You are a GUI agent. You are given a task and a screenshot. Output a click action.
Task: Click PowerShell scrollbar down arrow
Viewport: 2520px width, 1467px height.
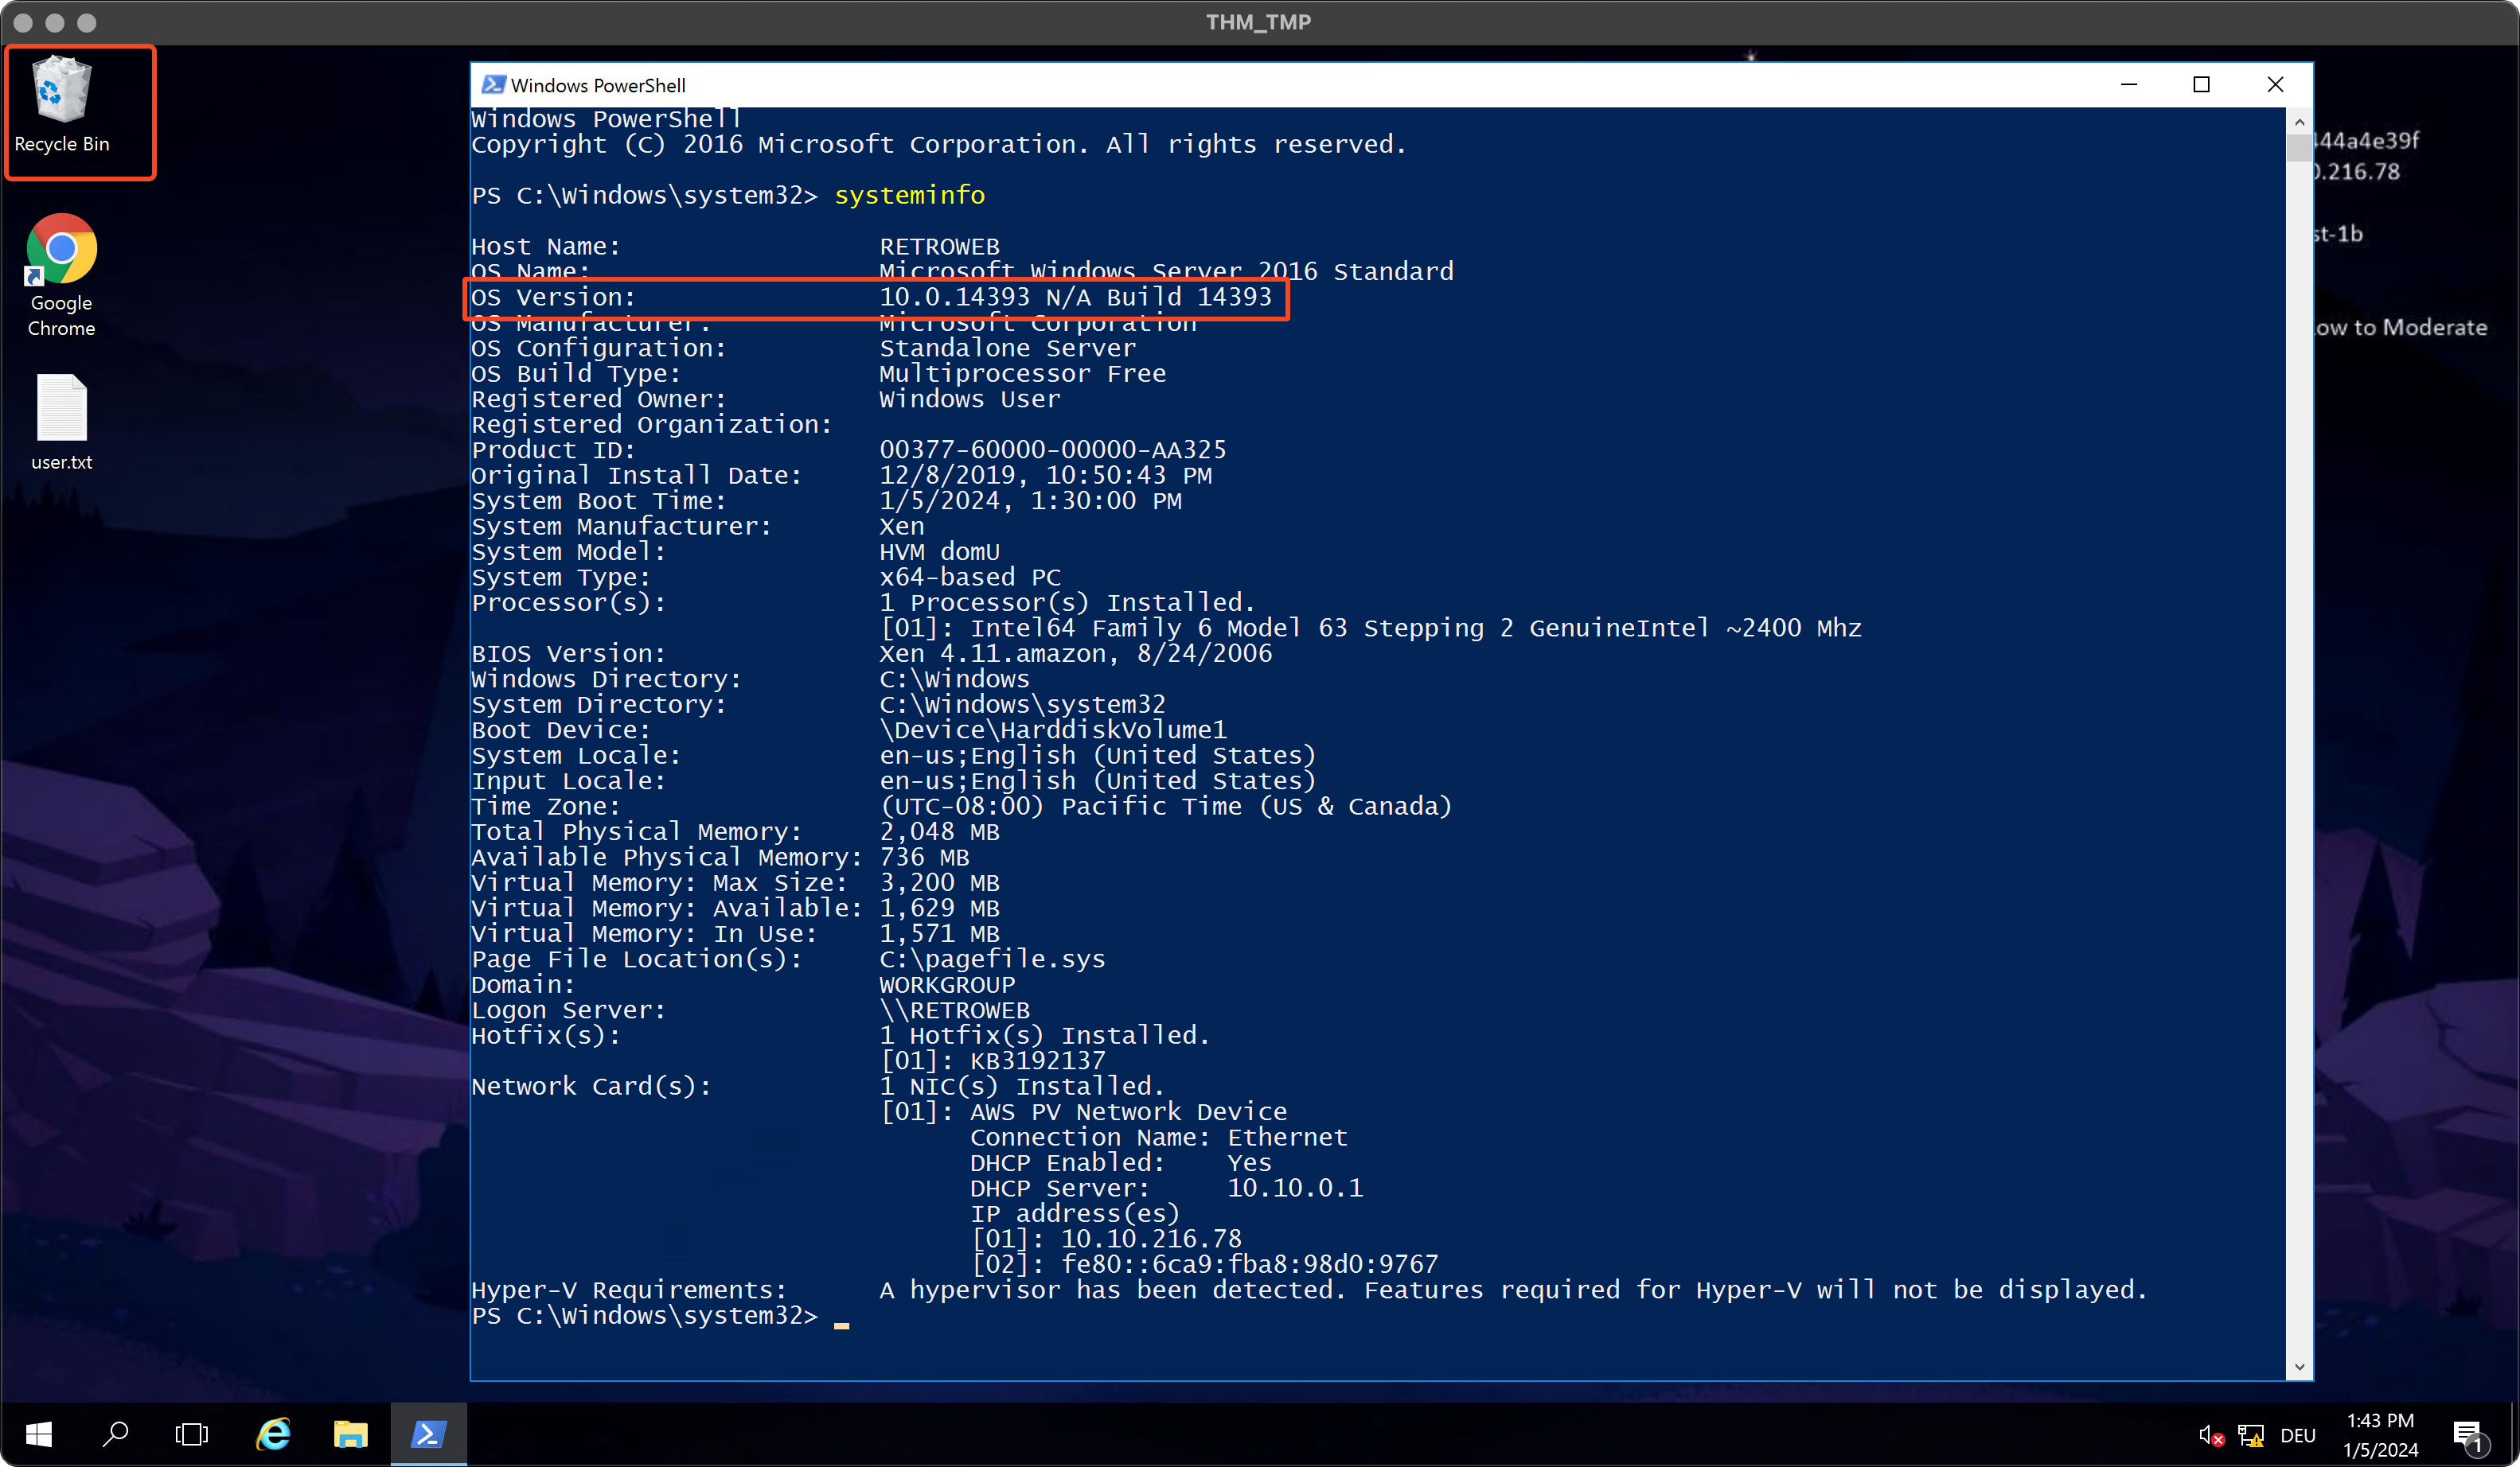click(2299, 1367)
